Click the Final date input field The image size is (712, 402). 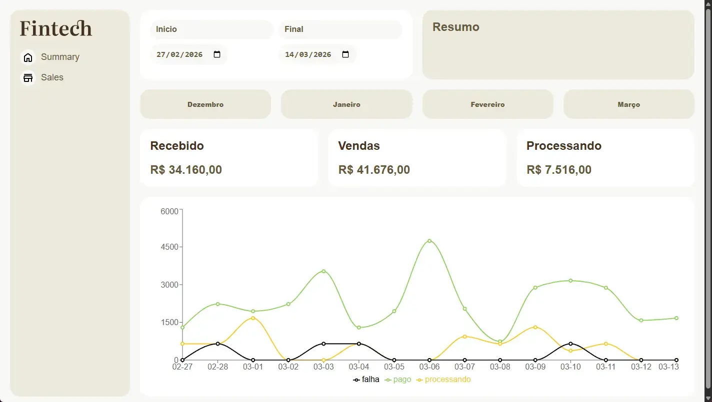coord(308,54)
